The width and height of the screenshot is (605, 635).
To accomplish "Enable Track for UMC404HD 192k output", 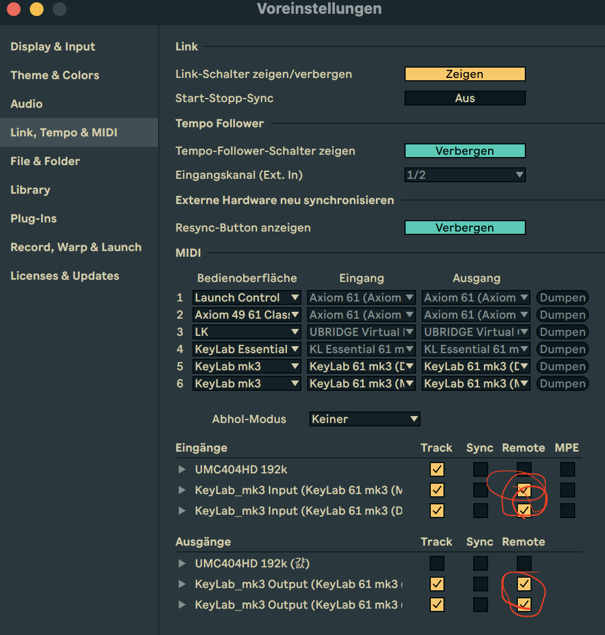I will tap(437, 563).
